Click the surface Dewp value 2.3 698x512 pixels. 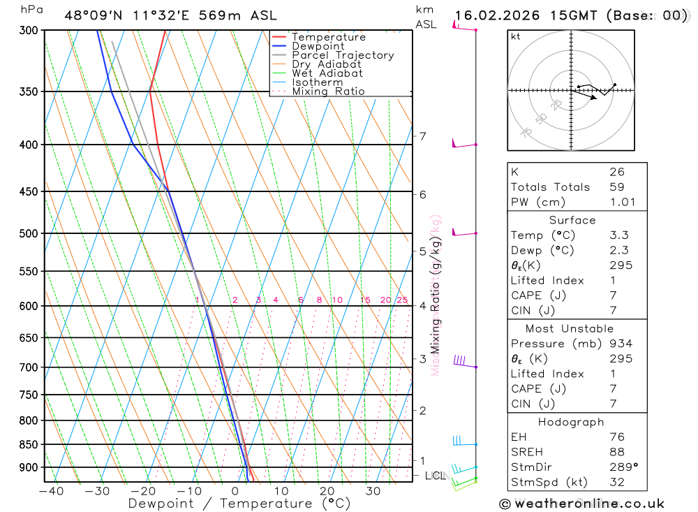[618, 251]
